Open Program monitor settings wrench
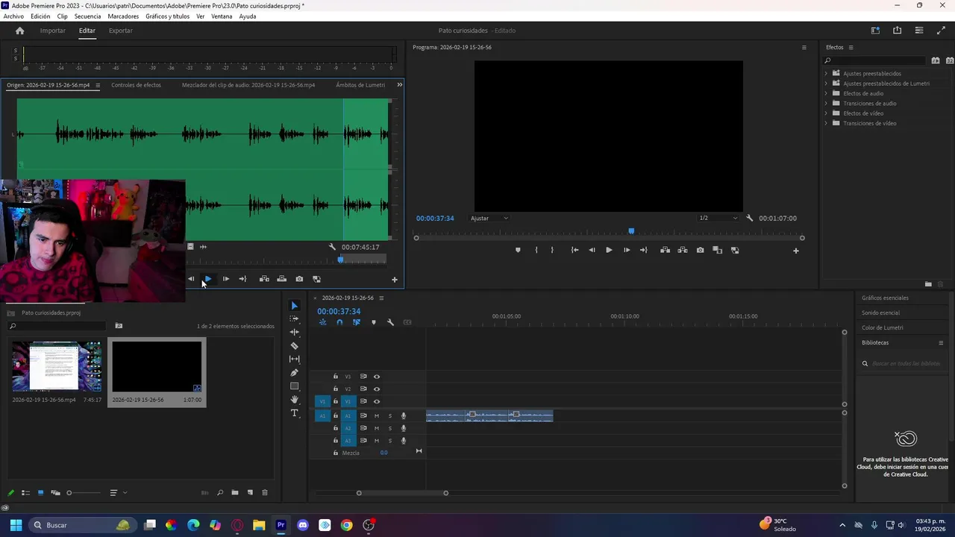955x537 pixels. pyautogui.click(x=750, y=218)
